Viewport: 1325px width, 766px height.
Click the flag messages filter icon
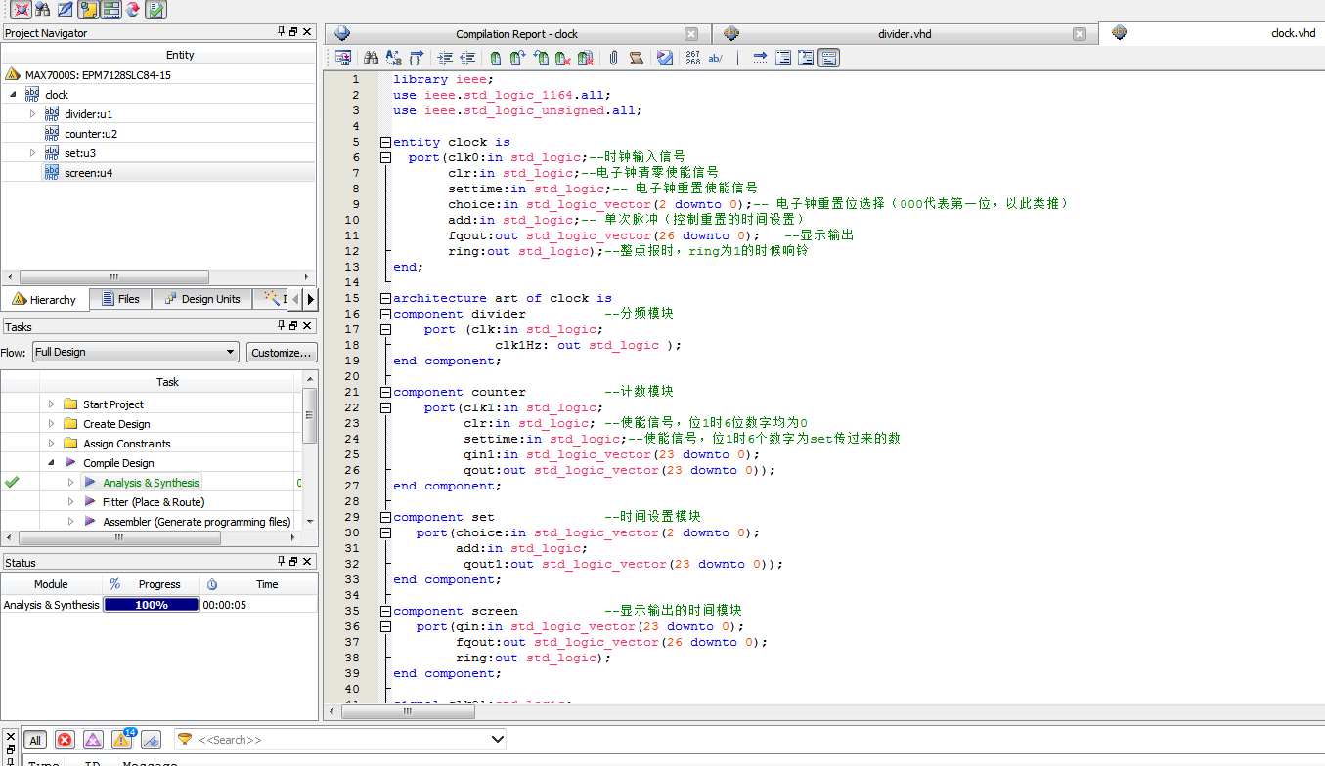point(151,740)
